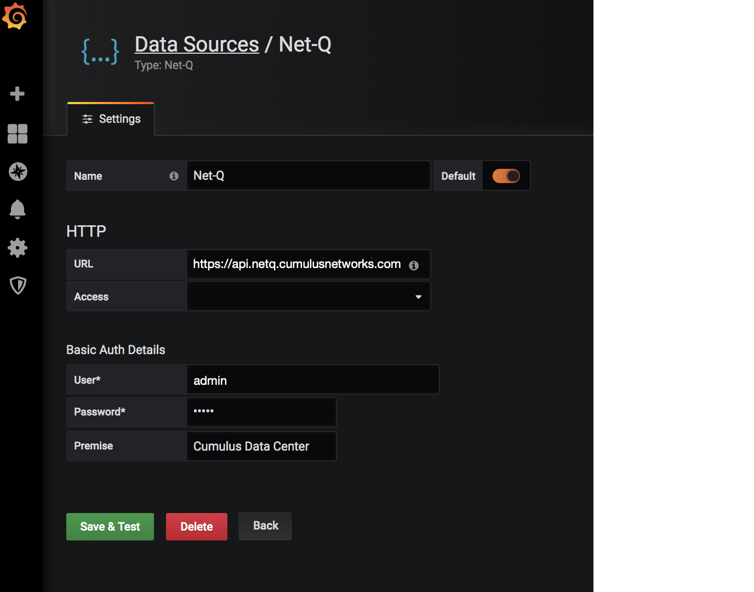The width and height of the screenshot is (754, 592).
Task: Focus the Name input containing Net-Q
Action: coord(309,176)
